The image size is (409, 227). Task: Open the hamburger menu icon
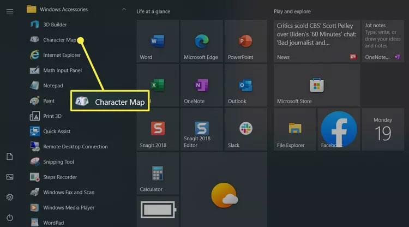[10, 11]
